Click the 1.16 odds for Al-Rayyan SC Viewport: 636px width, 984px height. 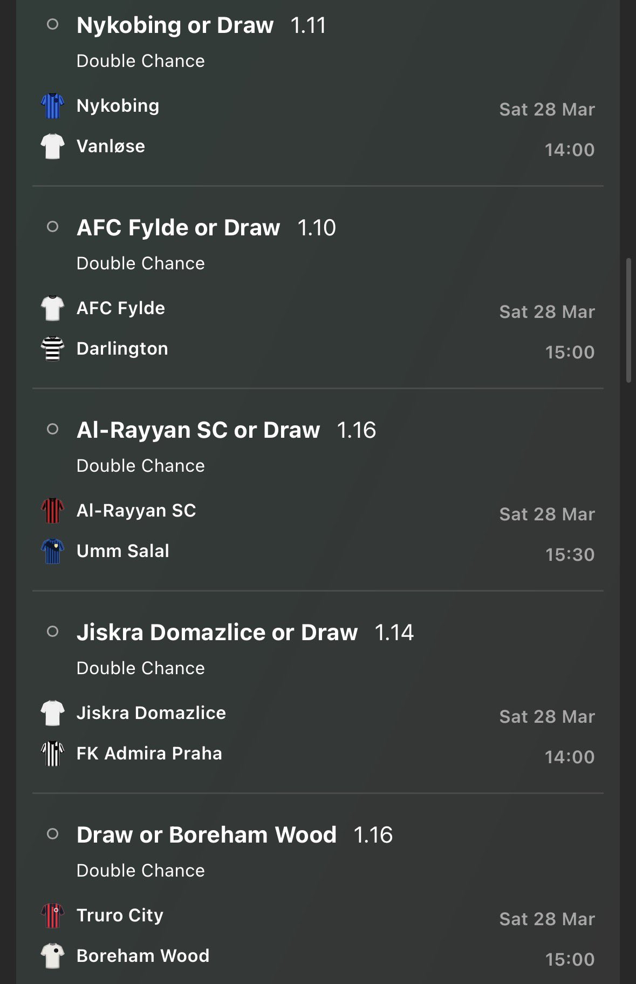[356, 430]
